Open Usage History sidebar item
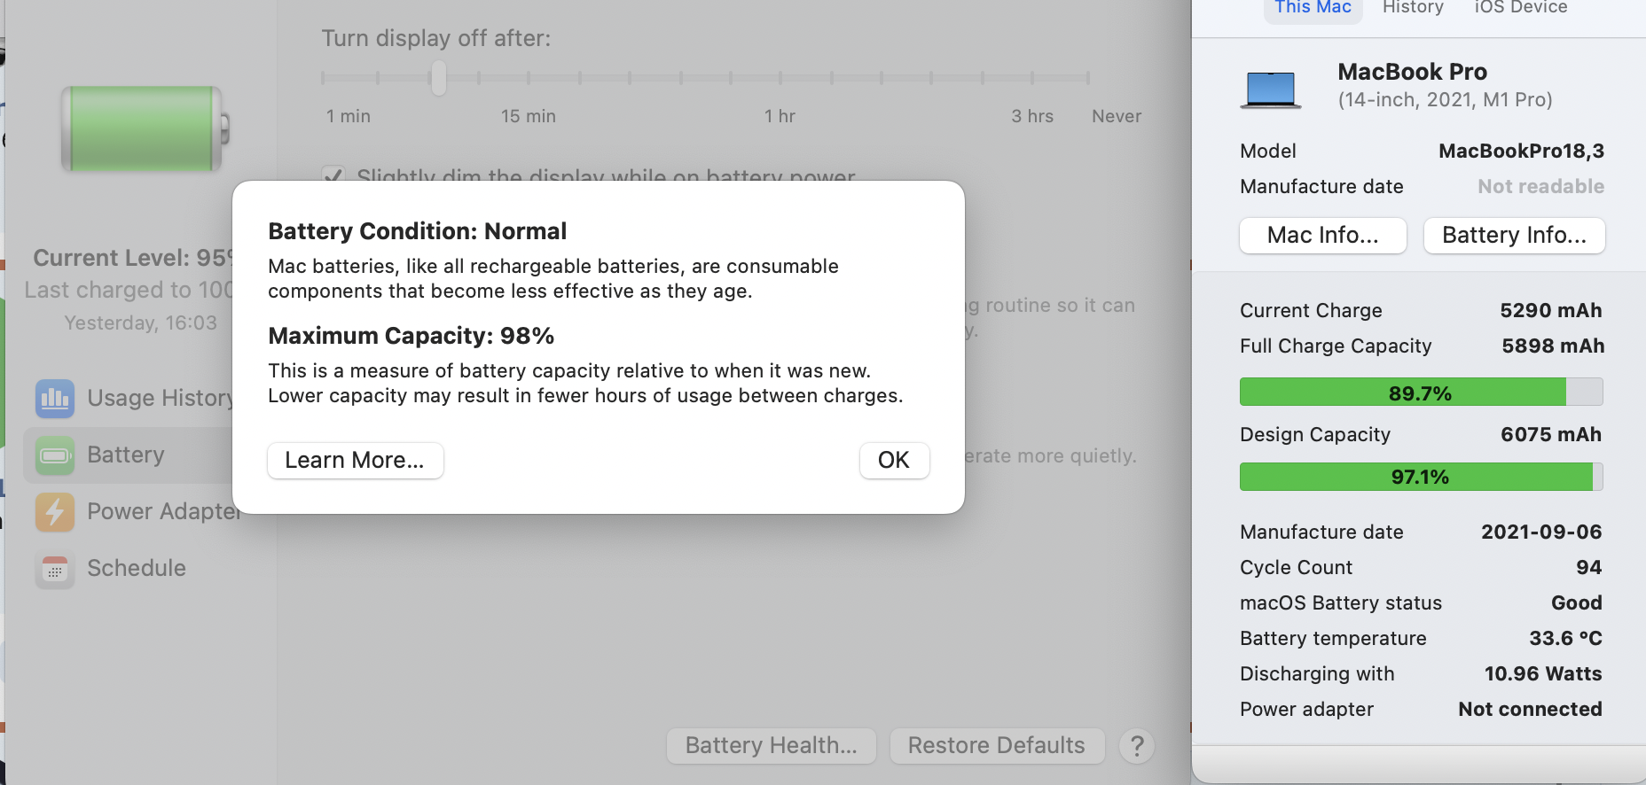 tap(133, 398)
